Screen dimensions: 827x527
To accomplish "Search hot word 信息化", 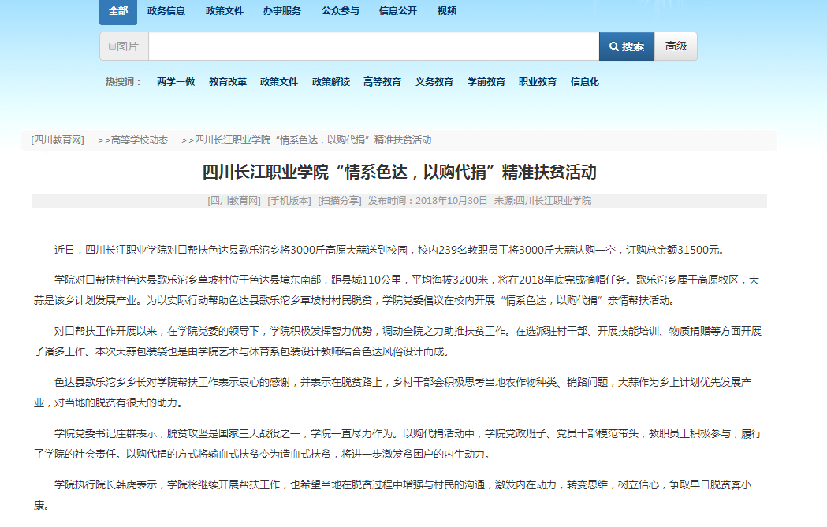I will (584, 82).
